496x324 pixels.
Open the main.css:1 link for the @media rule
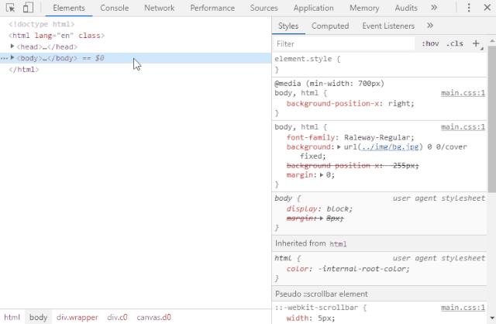(463, 93)
